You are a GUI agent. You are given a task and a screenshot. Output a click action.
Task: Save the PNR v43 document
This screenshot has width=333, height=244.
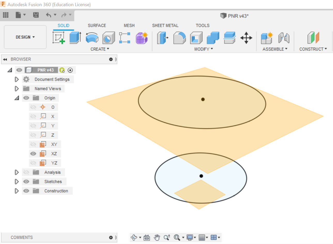point(36,15)
